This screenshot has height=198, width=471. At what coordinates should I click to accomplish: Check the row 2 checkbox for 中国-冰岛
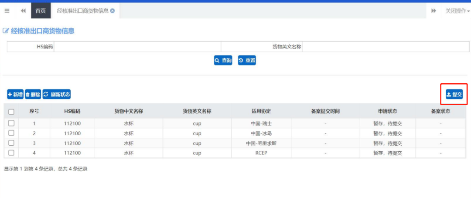[11, 133]
